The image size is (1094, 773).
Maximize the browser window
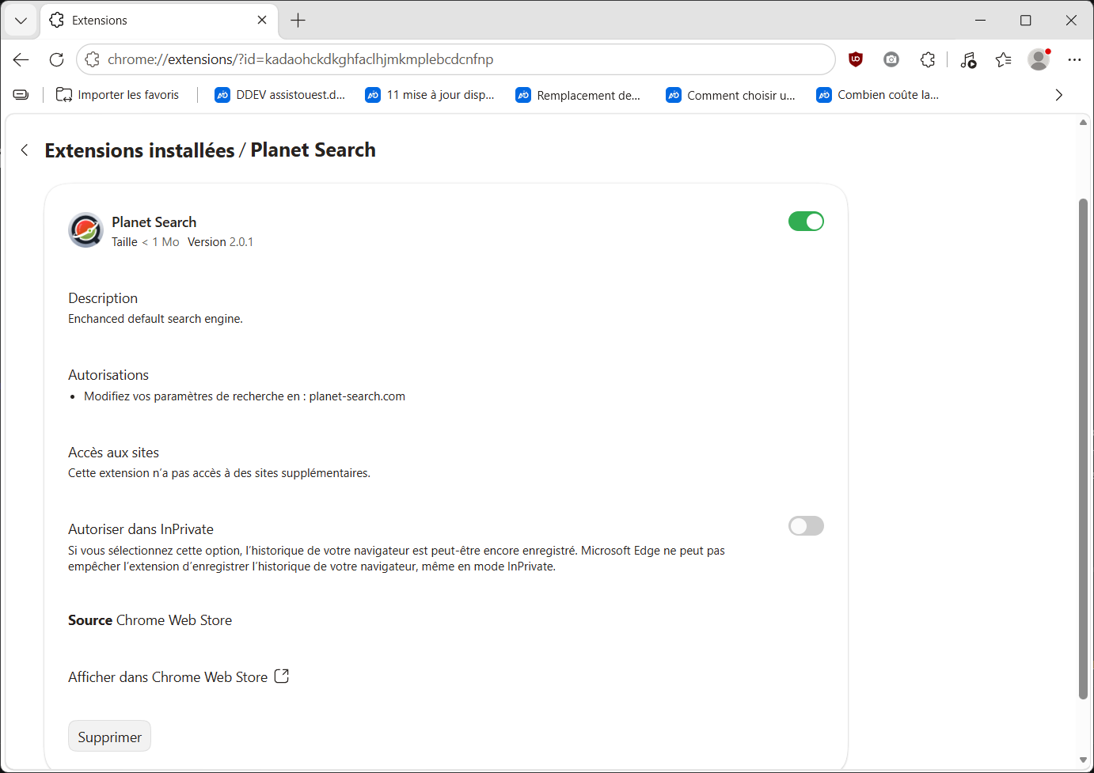point(1026,21)
